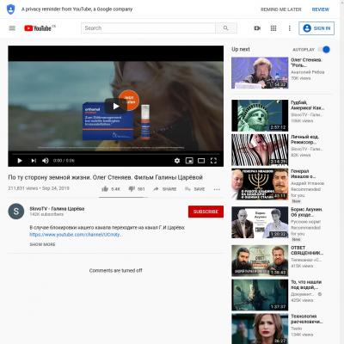Image resolution: width=344 pixels, height=344 pixels.
Task: Open the YouTube apps grid
Action: click(273, 28)
